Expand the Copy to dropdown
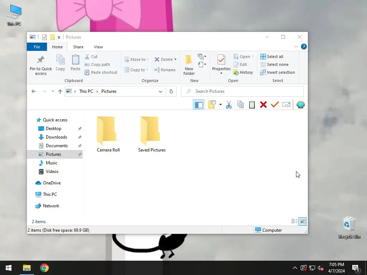 point(147,70)
